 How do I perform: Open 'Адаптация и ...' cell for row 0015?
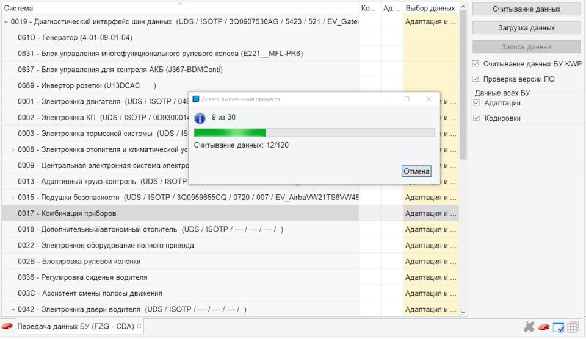pyautogui.click(x=431, y=198)
